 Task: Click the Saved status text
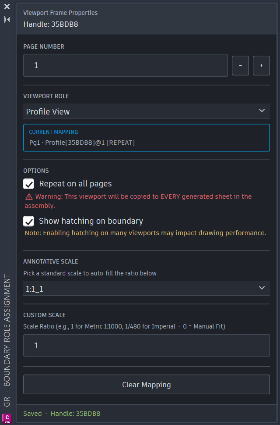pyautogui.click(x=32, y=414)
